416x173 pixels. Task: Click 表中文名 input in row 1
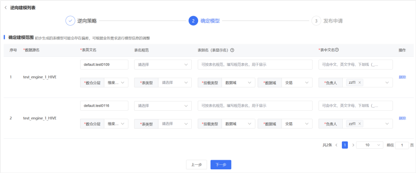(356, 65)
